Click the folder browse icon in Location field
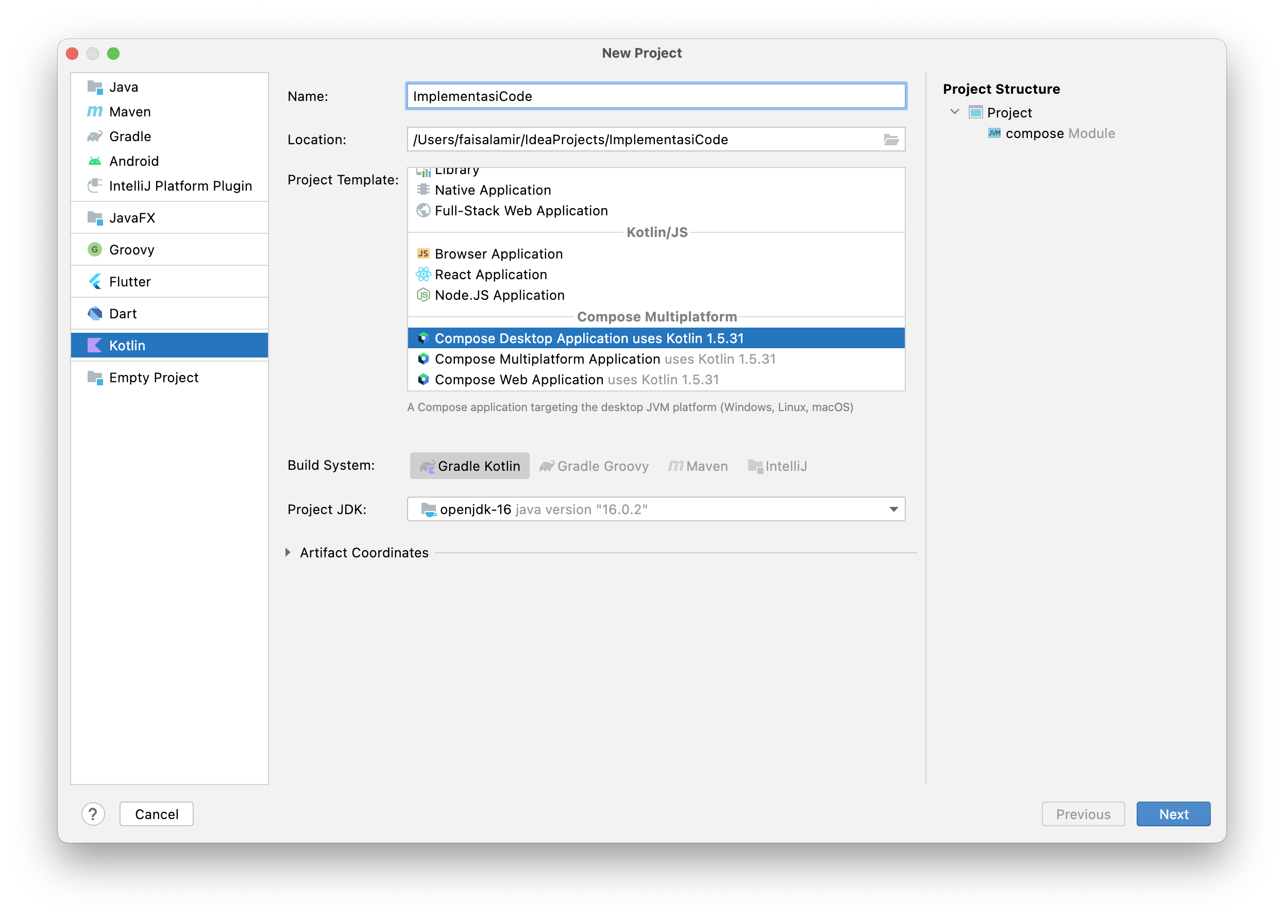Screen dimensions: 1284x919 [x=891, y=140]
